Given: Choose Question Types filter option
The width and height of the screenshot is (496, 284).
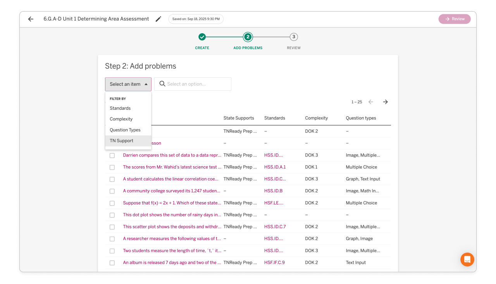Looking at the screenshot, I should 125,130.
